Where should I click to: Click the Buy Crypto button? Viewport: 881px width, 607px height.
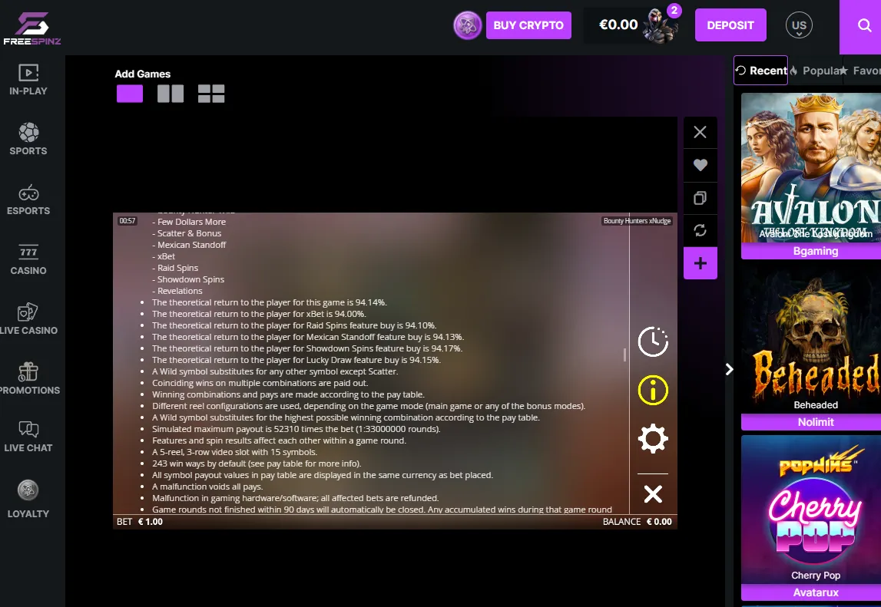click(x=528, y=25)
